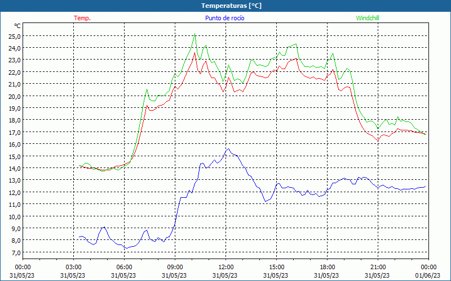Click the '18:00' time label on x-axis
The image size is (451, 281).
(x=328, y=268)
